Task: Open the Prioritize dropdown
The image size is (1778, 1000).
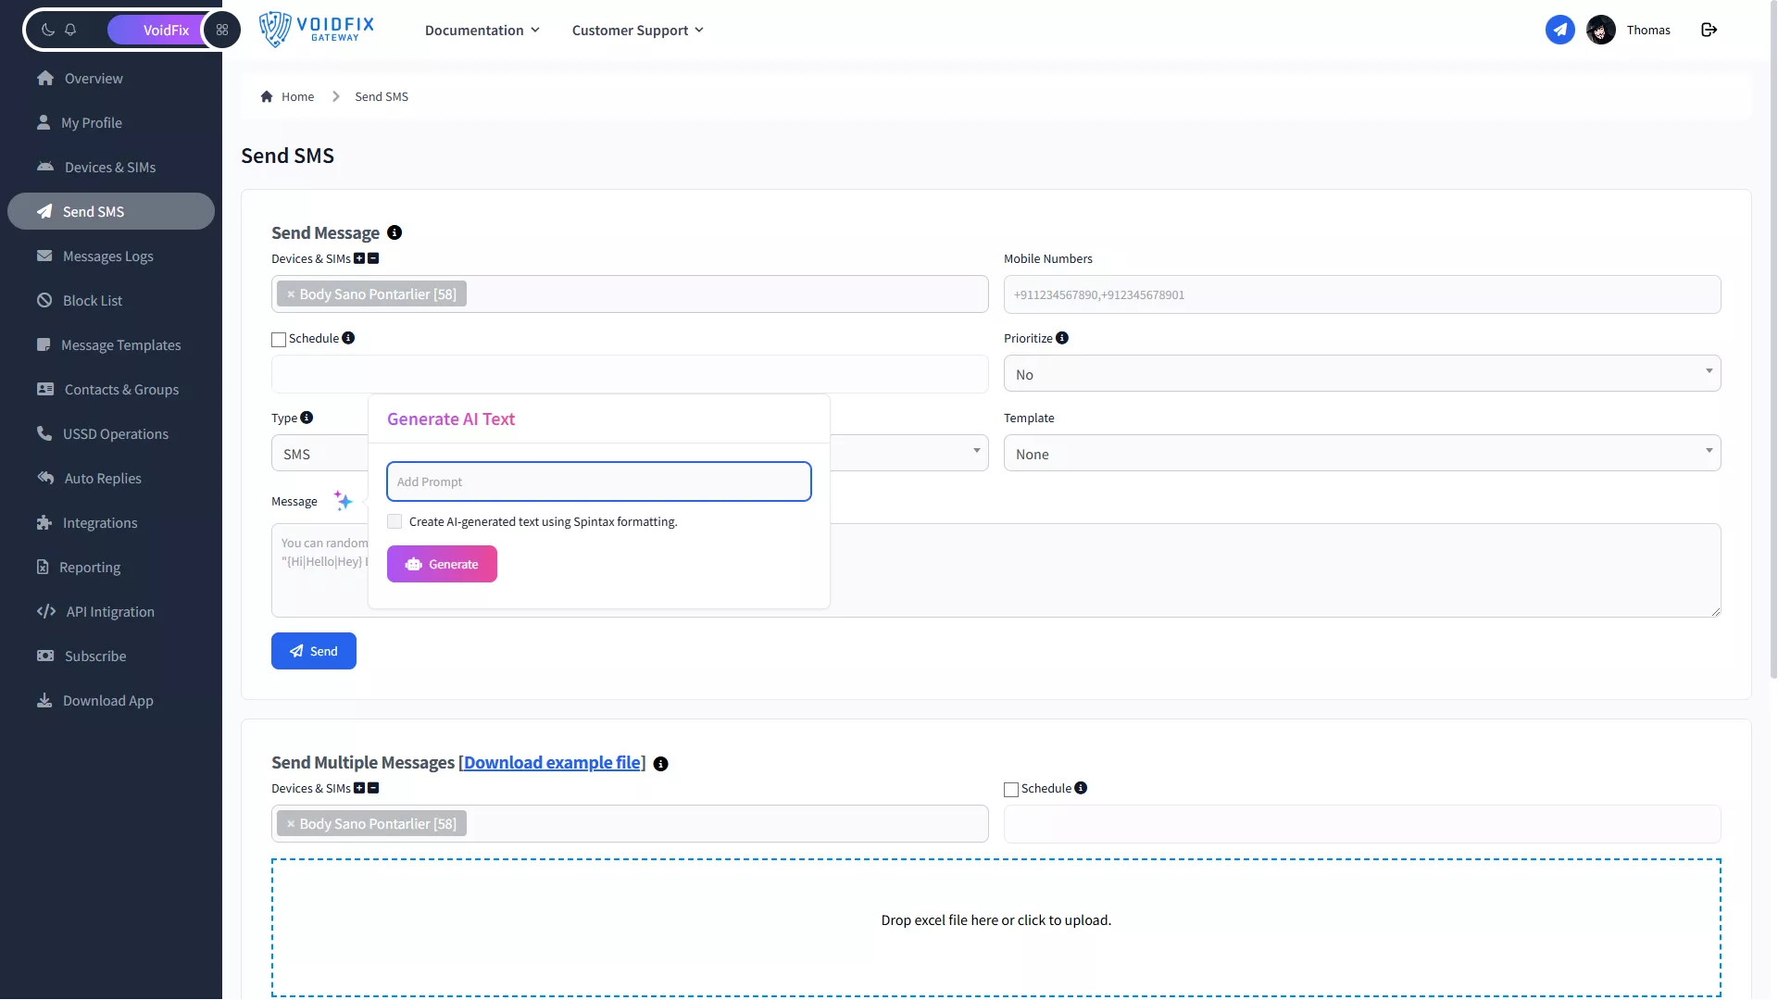Action: coord(1361,374)
